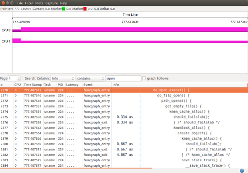248x173 pixels.
Task: Click the Latency column header
Action: (x=72, y=85)
